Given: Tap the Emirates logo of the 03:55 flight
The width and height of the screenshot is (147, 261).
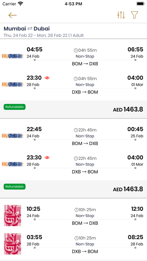Looking at the screenshot, I should tap(12, 244).
